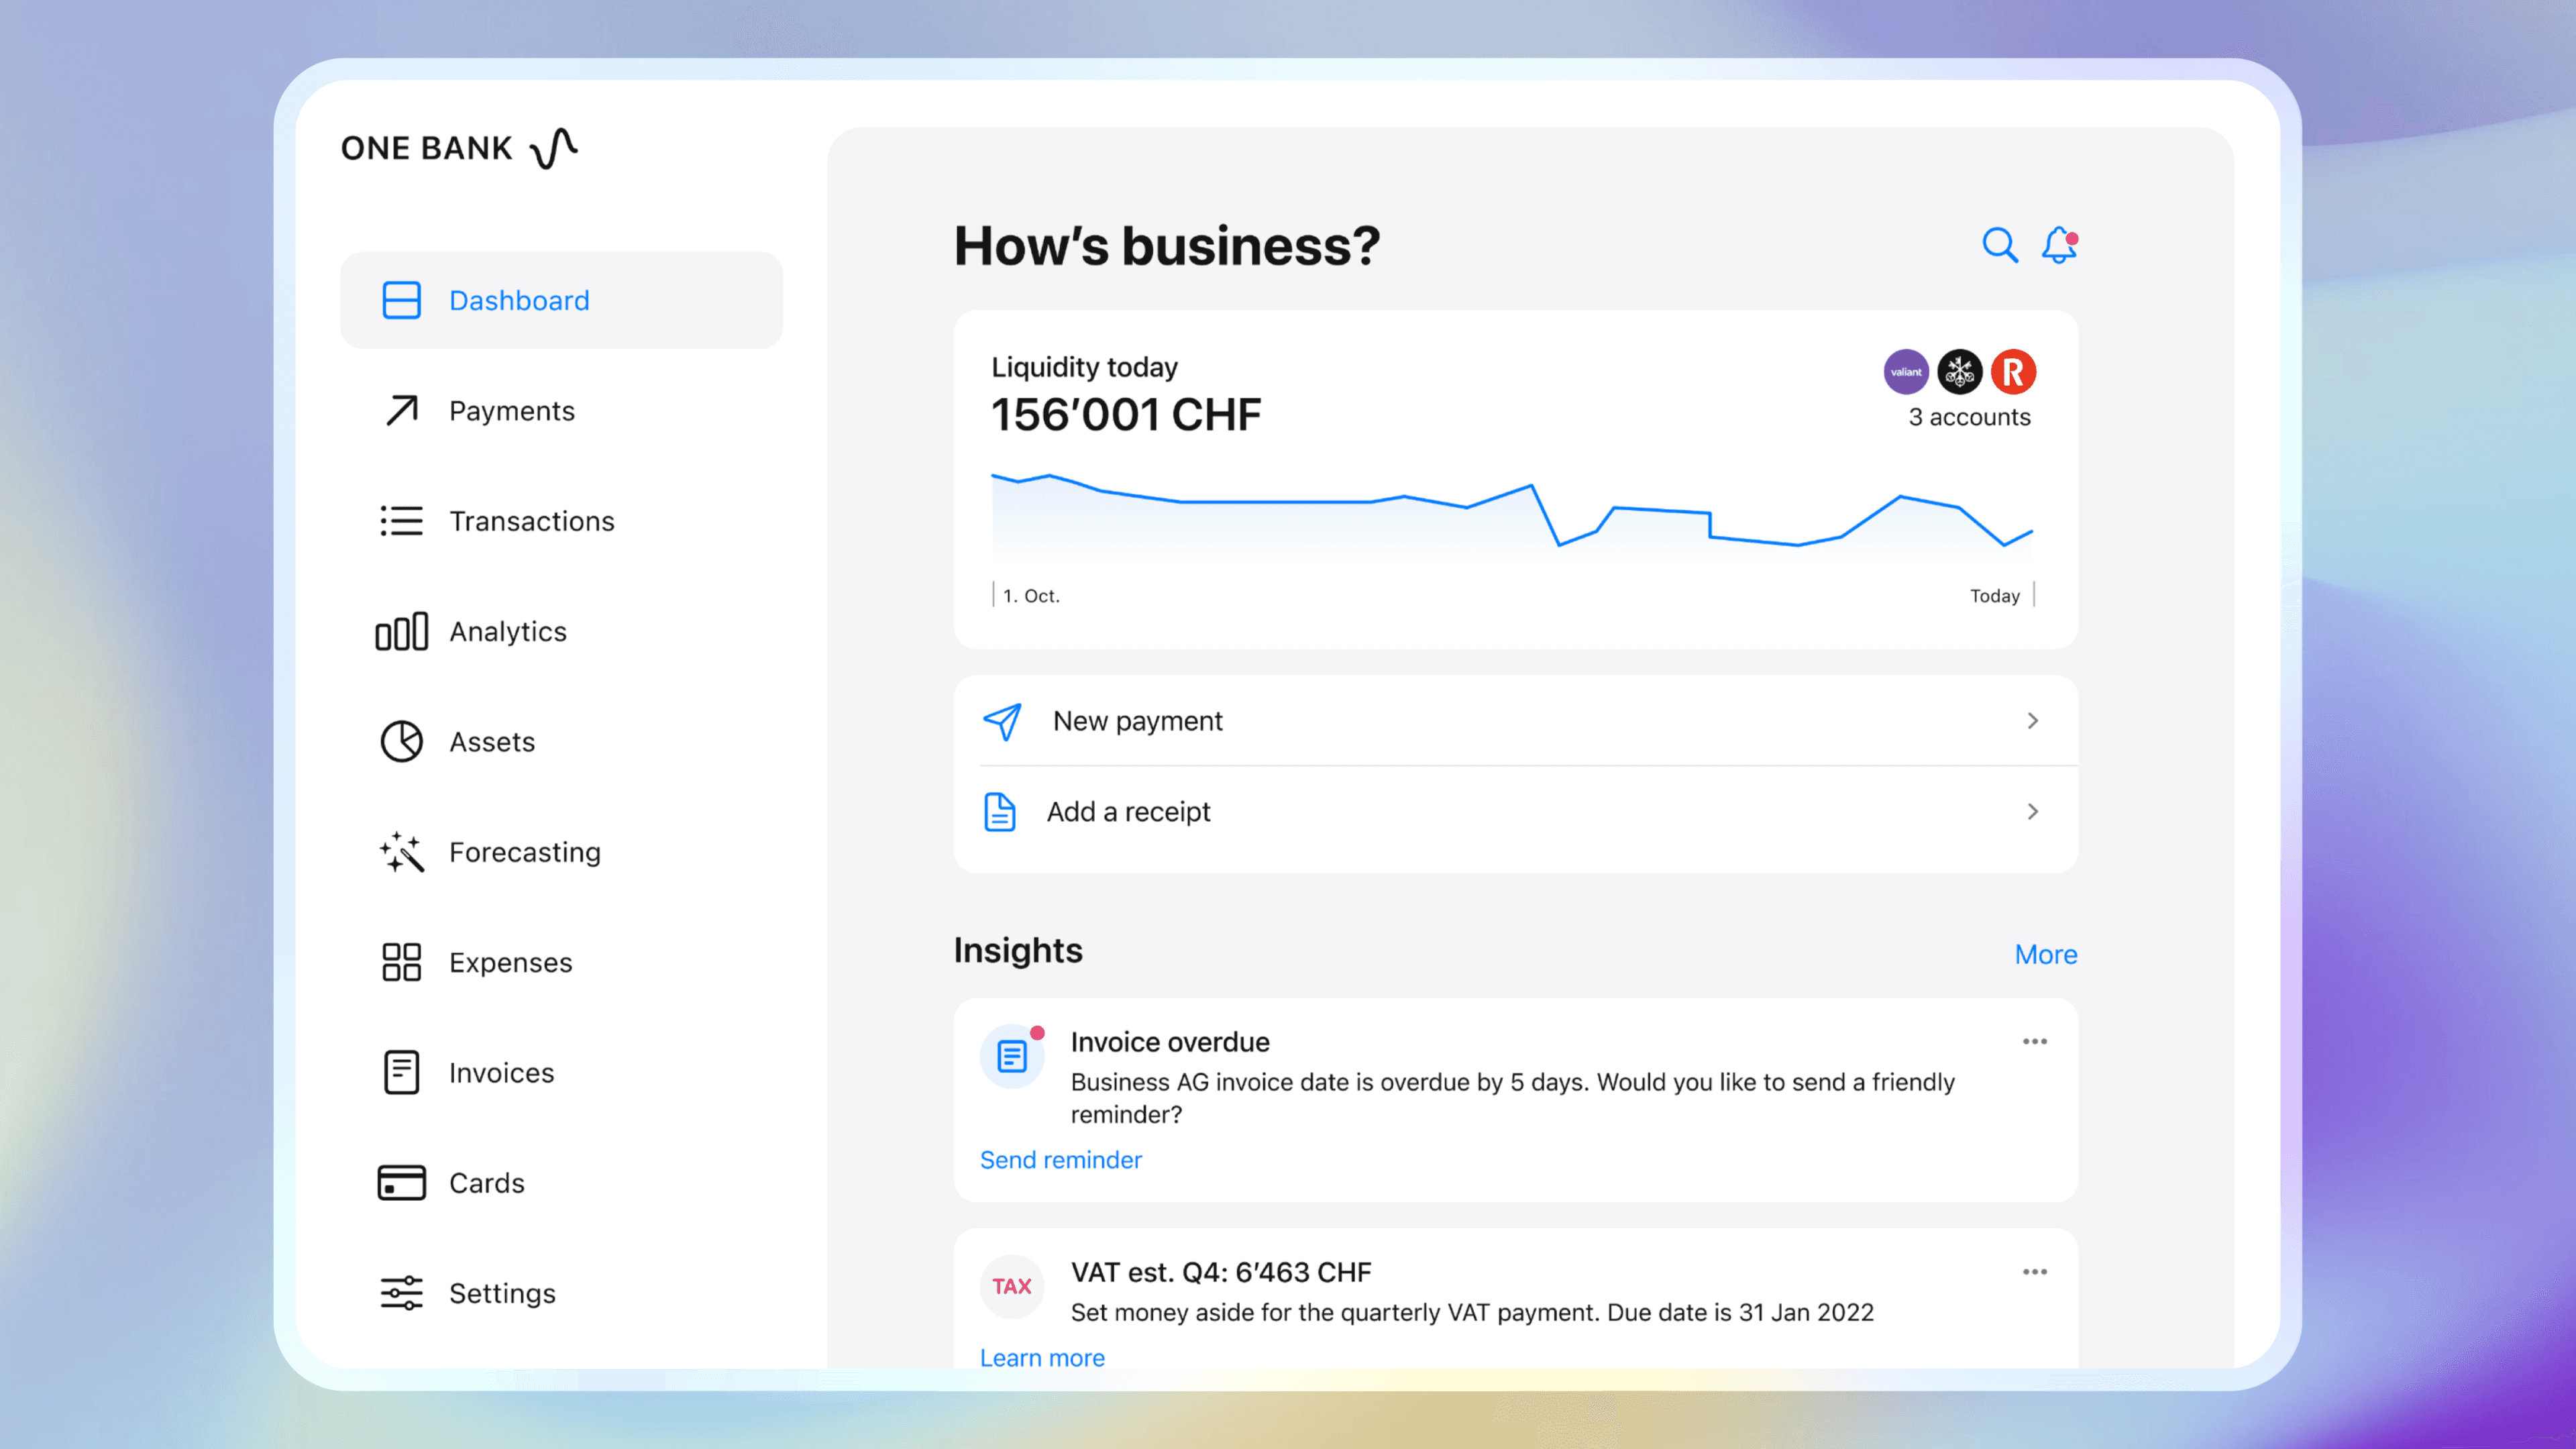Learn more about VAT payment
This screenshot has width=2576, height=1449.
pyautogui.click(x=1042, y=1357)
